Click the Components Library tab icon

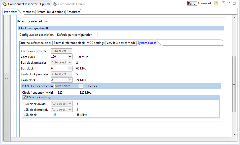coord(55,4)
